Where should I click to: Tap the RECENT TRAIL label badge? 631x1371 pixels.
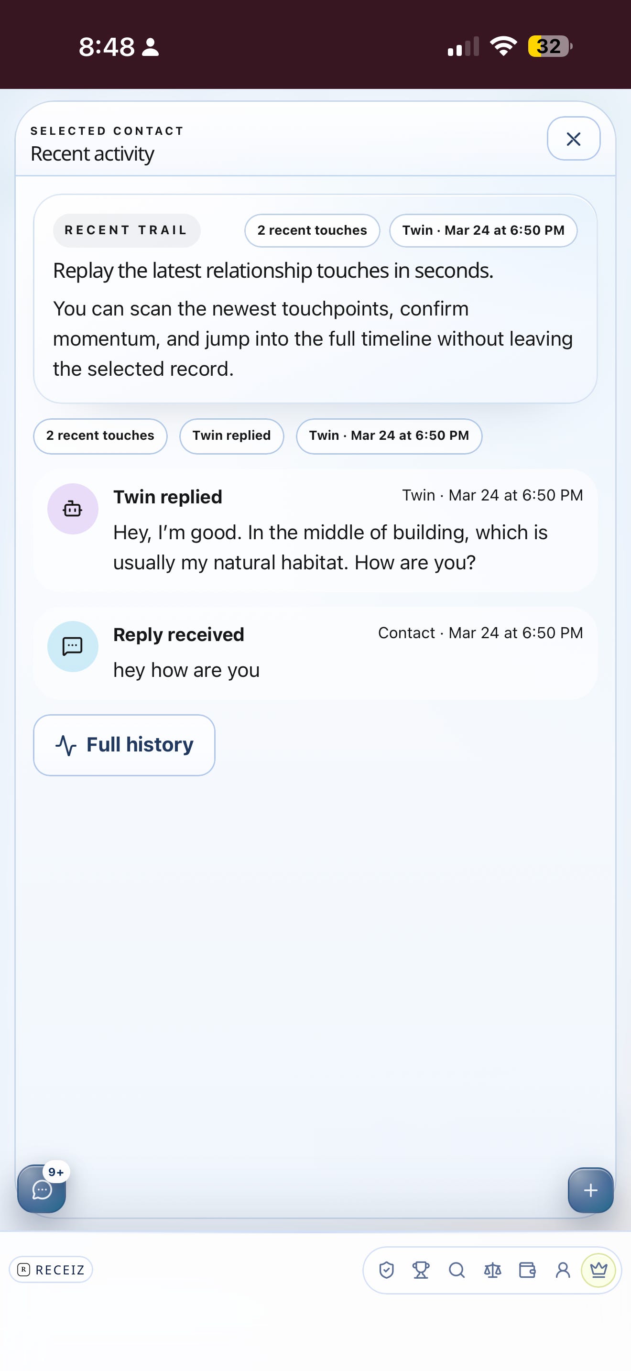127,230
